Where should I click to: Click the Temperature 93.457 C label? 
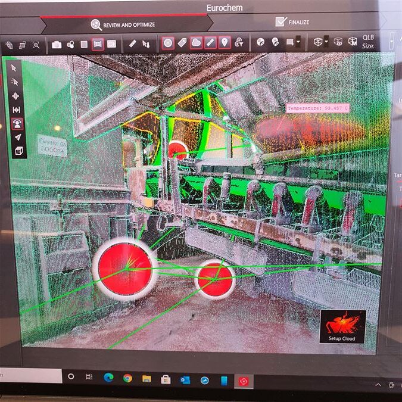point(317,108)
